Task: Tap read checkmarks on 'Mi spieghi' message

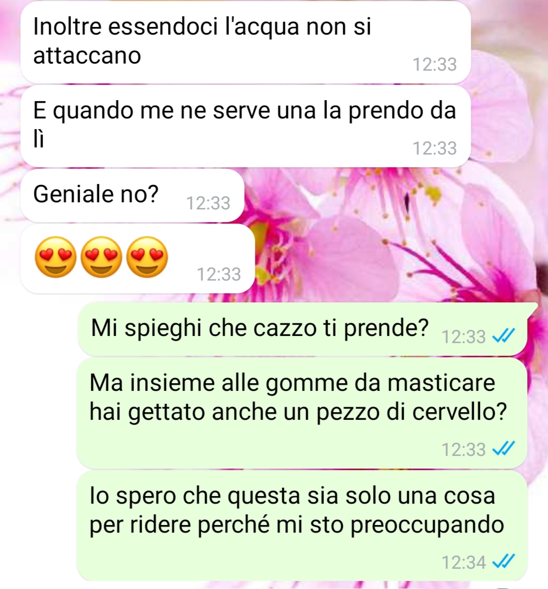Action: point(503,336)
